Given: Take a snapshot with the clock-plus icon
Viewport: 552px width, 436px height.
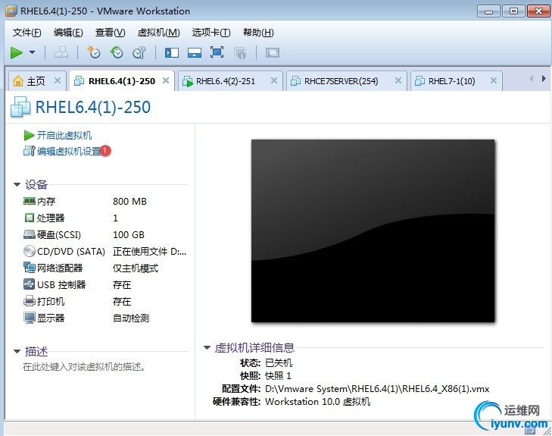Looking at the screenshot, I should tap(94, 52).
